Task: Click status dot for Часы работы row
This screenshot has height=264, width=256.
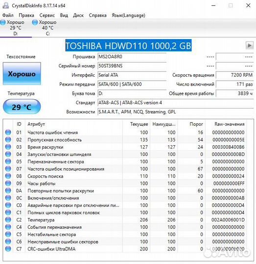Action: coord(8,183)
